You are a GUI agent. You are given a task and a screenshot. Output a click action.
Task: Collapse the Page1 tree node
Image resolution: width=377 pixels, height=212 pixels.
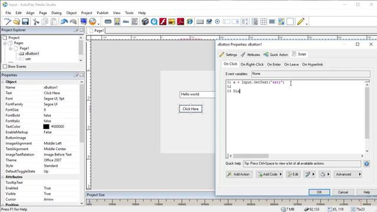coord(11,48)
